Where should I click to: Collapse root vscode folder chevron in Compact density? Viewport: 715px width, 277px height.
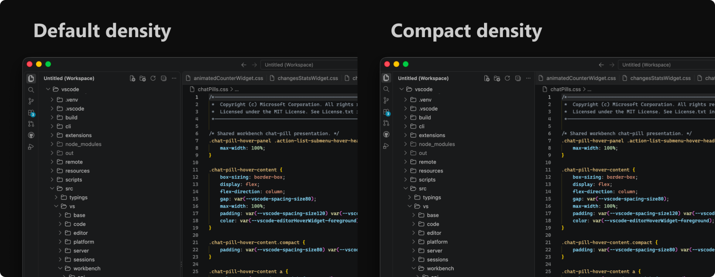(x=401, y=89)
